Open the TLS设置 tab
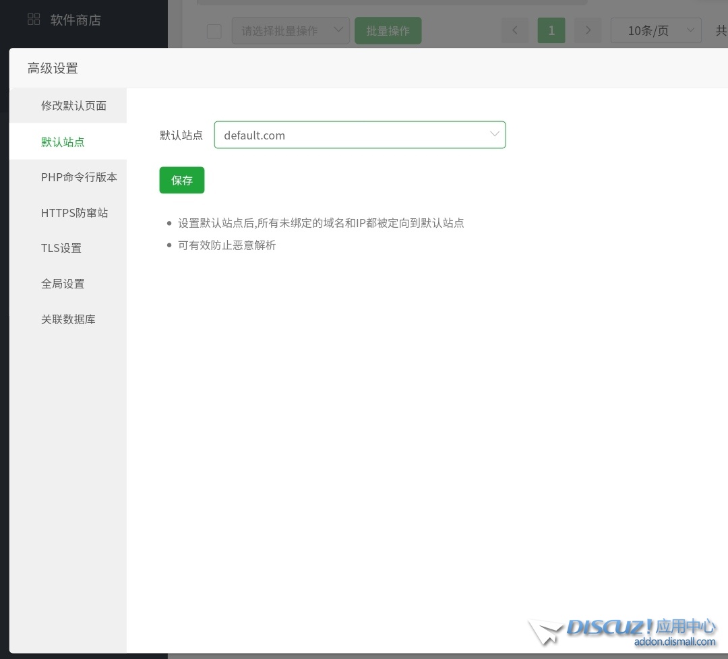728x659 pixels. click(x=68, y=248)
